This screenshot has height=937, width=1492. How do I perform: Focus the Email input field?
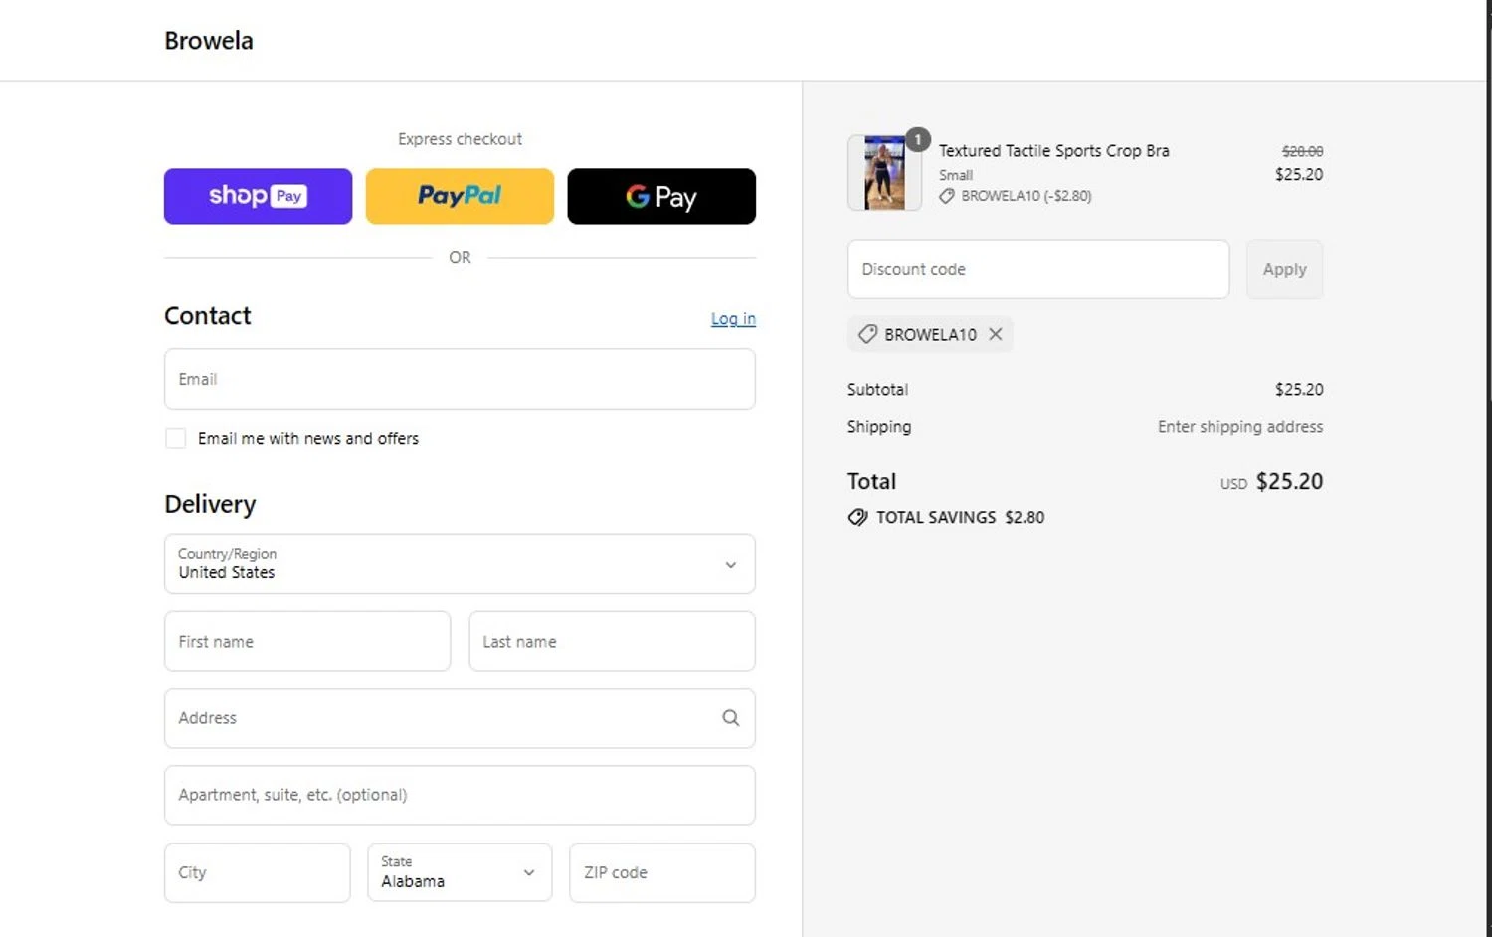coord(460,379)
